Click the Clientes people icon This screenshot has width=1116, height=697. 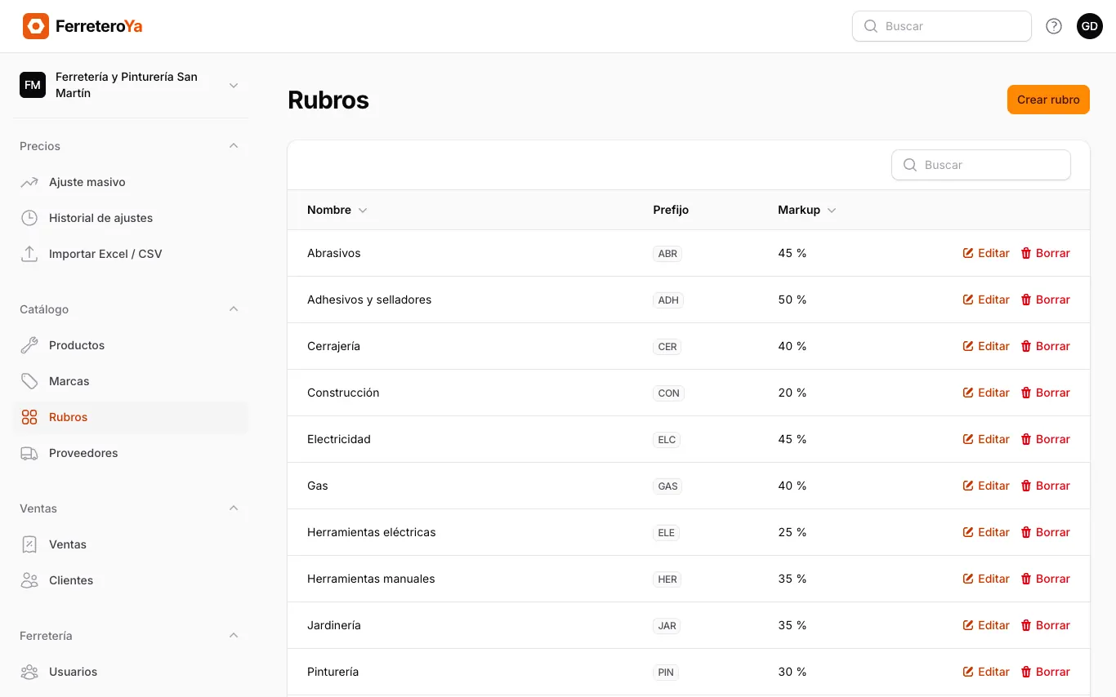coord(29,580)
